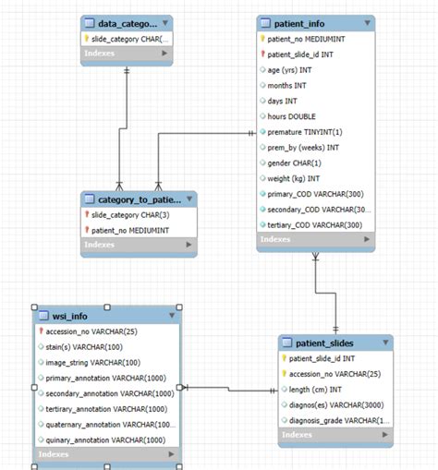Select the prem_by (weeks) INT column
This screenshot has width=438, height=470.
pos(316,148)
